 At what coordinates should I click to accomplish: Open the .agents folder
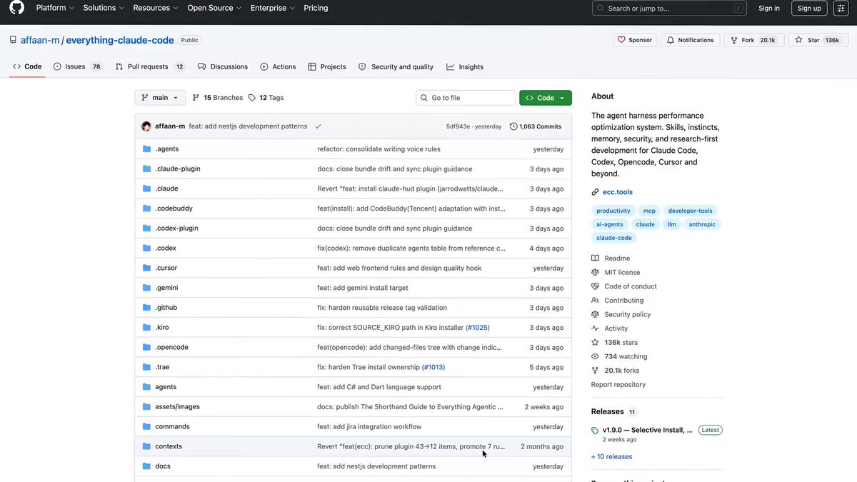pos(166,149)
